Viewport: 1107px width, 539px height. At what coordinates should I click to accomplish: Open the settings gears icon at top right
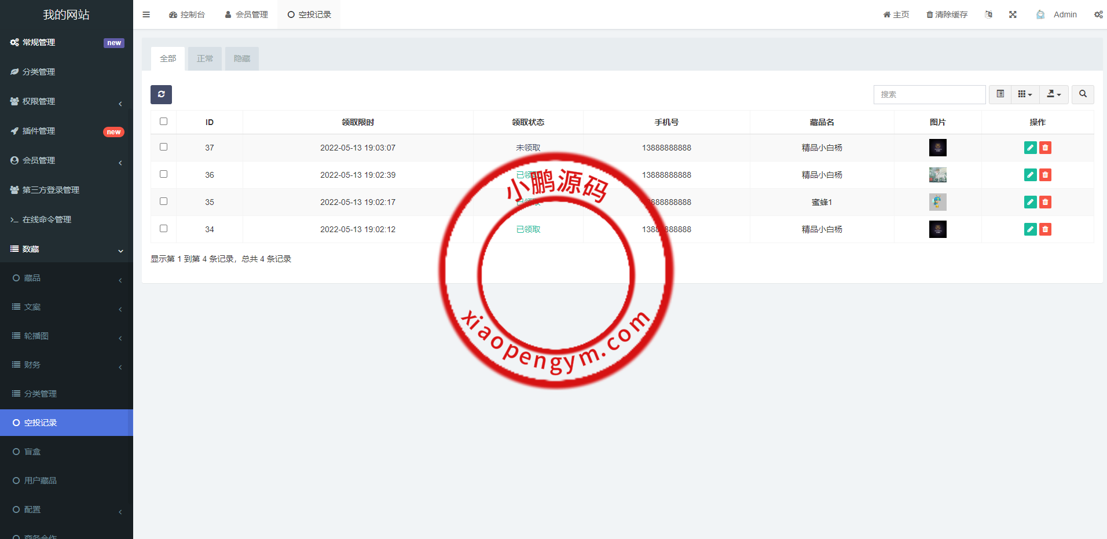click(x=1098, y=14)
